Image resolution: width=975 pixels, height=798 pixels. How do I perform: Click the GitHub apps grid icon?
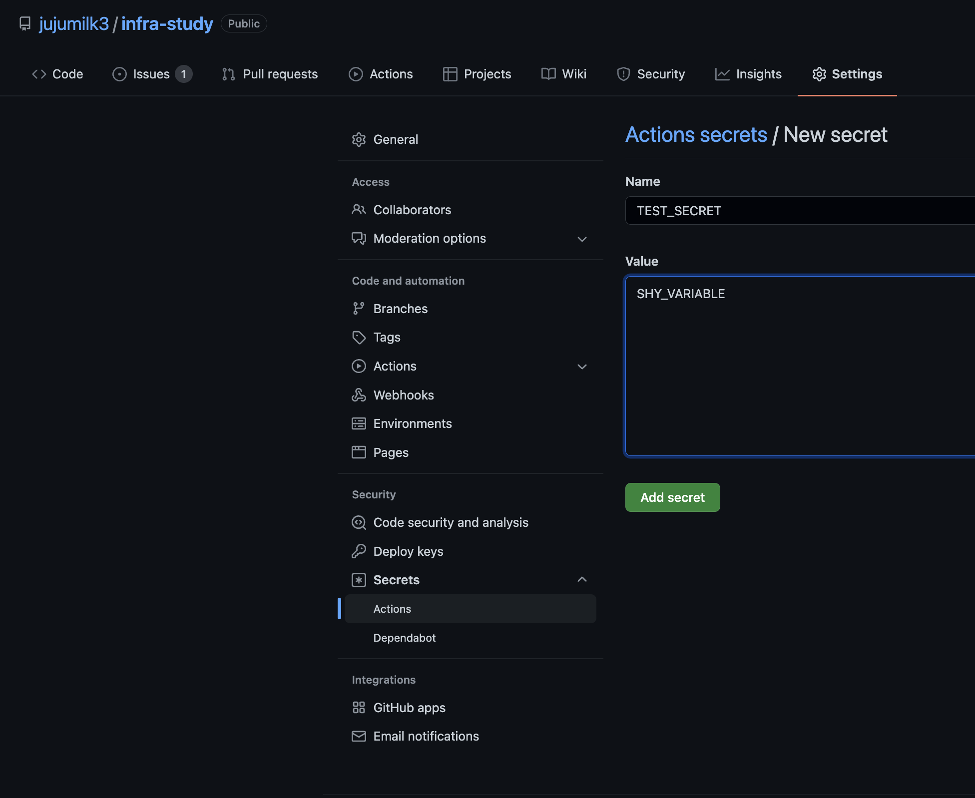click(359, 708)
